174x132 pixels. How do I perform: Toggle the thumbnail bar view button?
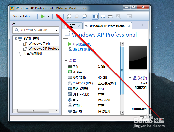click(103, 16)
